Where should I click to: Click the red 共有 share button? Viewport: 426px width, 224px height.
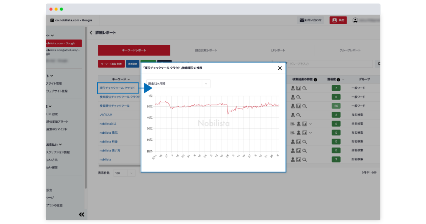338,20
